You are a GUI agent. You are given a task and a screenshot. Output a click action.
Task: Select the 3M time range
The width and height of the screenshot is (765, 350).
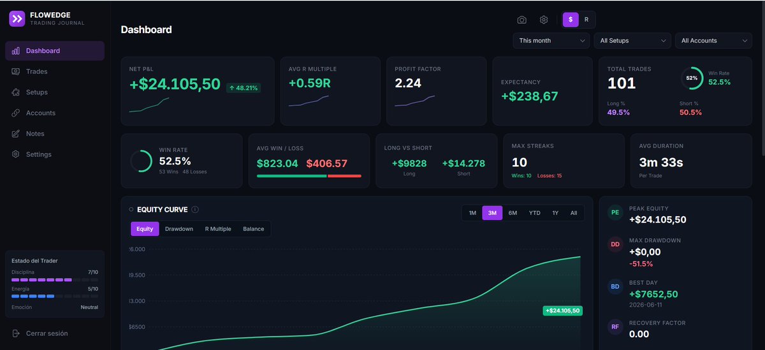tap(492, 213)
